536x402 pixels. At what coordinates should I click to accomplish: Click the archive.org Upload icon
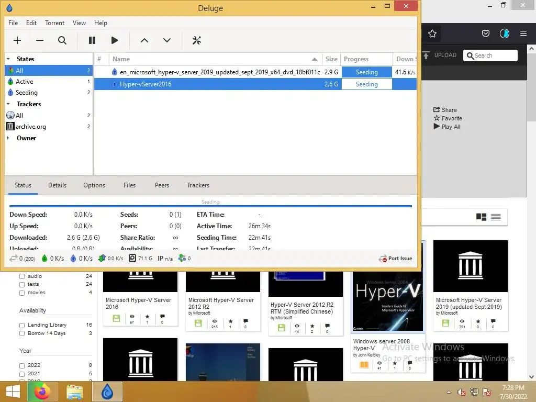point(426,55)
